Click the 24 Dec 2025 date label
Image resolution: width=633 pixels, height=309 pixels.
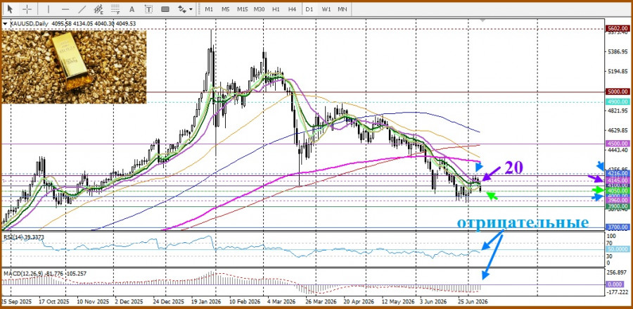click(x=168, y=302)
